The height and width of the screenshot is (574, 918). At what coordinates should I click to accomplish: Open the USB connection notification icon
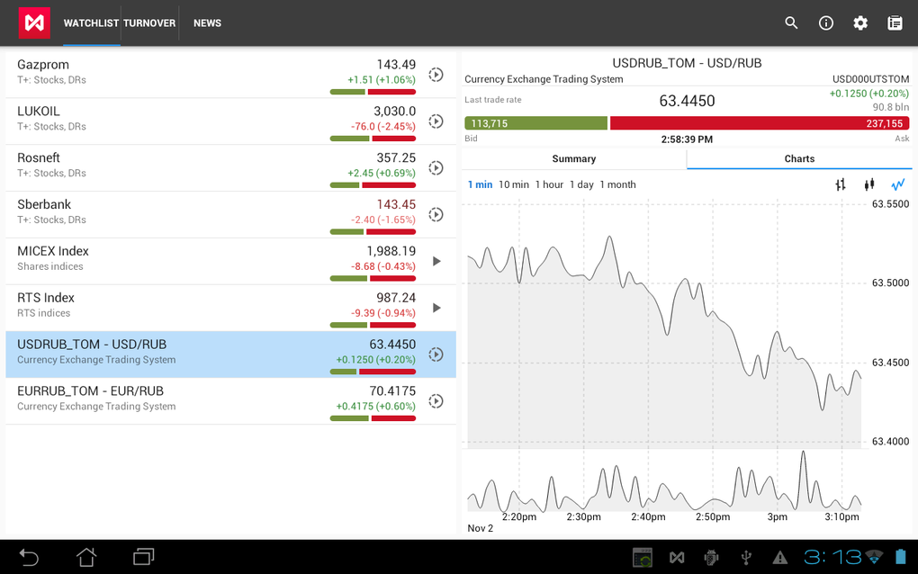click(x=746, y=558)
